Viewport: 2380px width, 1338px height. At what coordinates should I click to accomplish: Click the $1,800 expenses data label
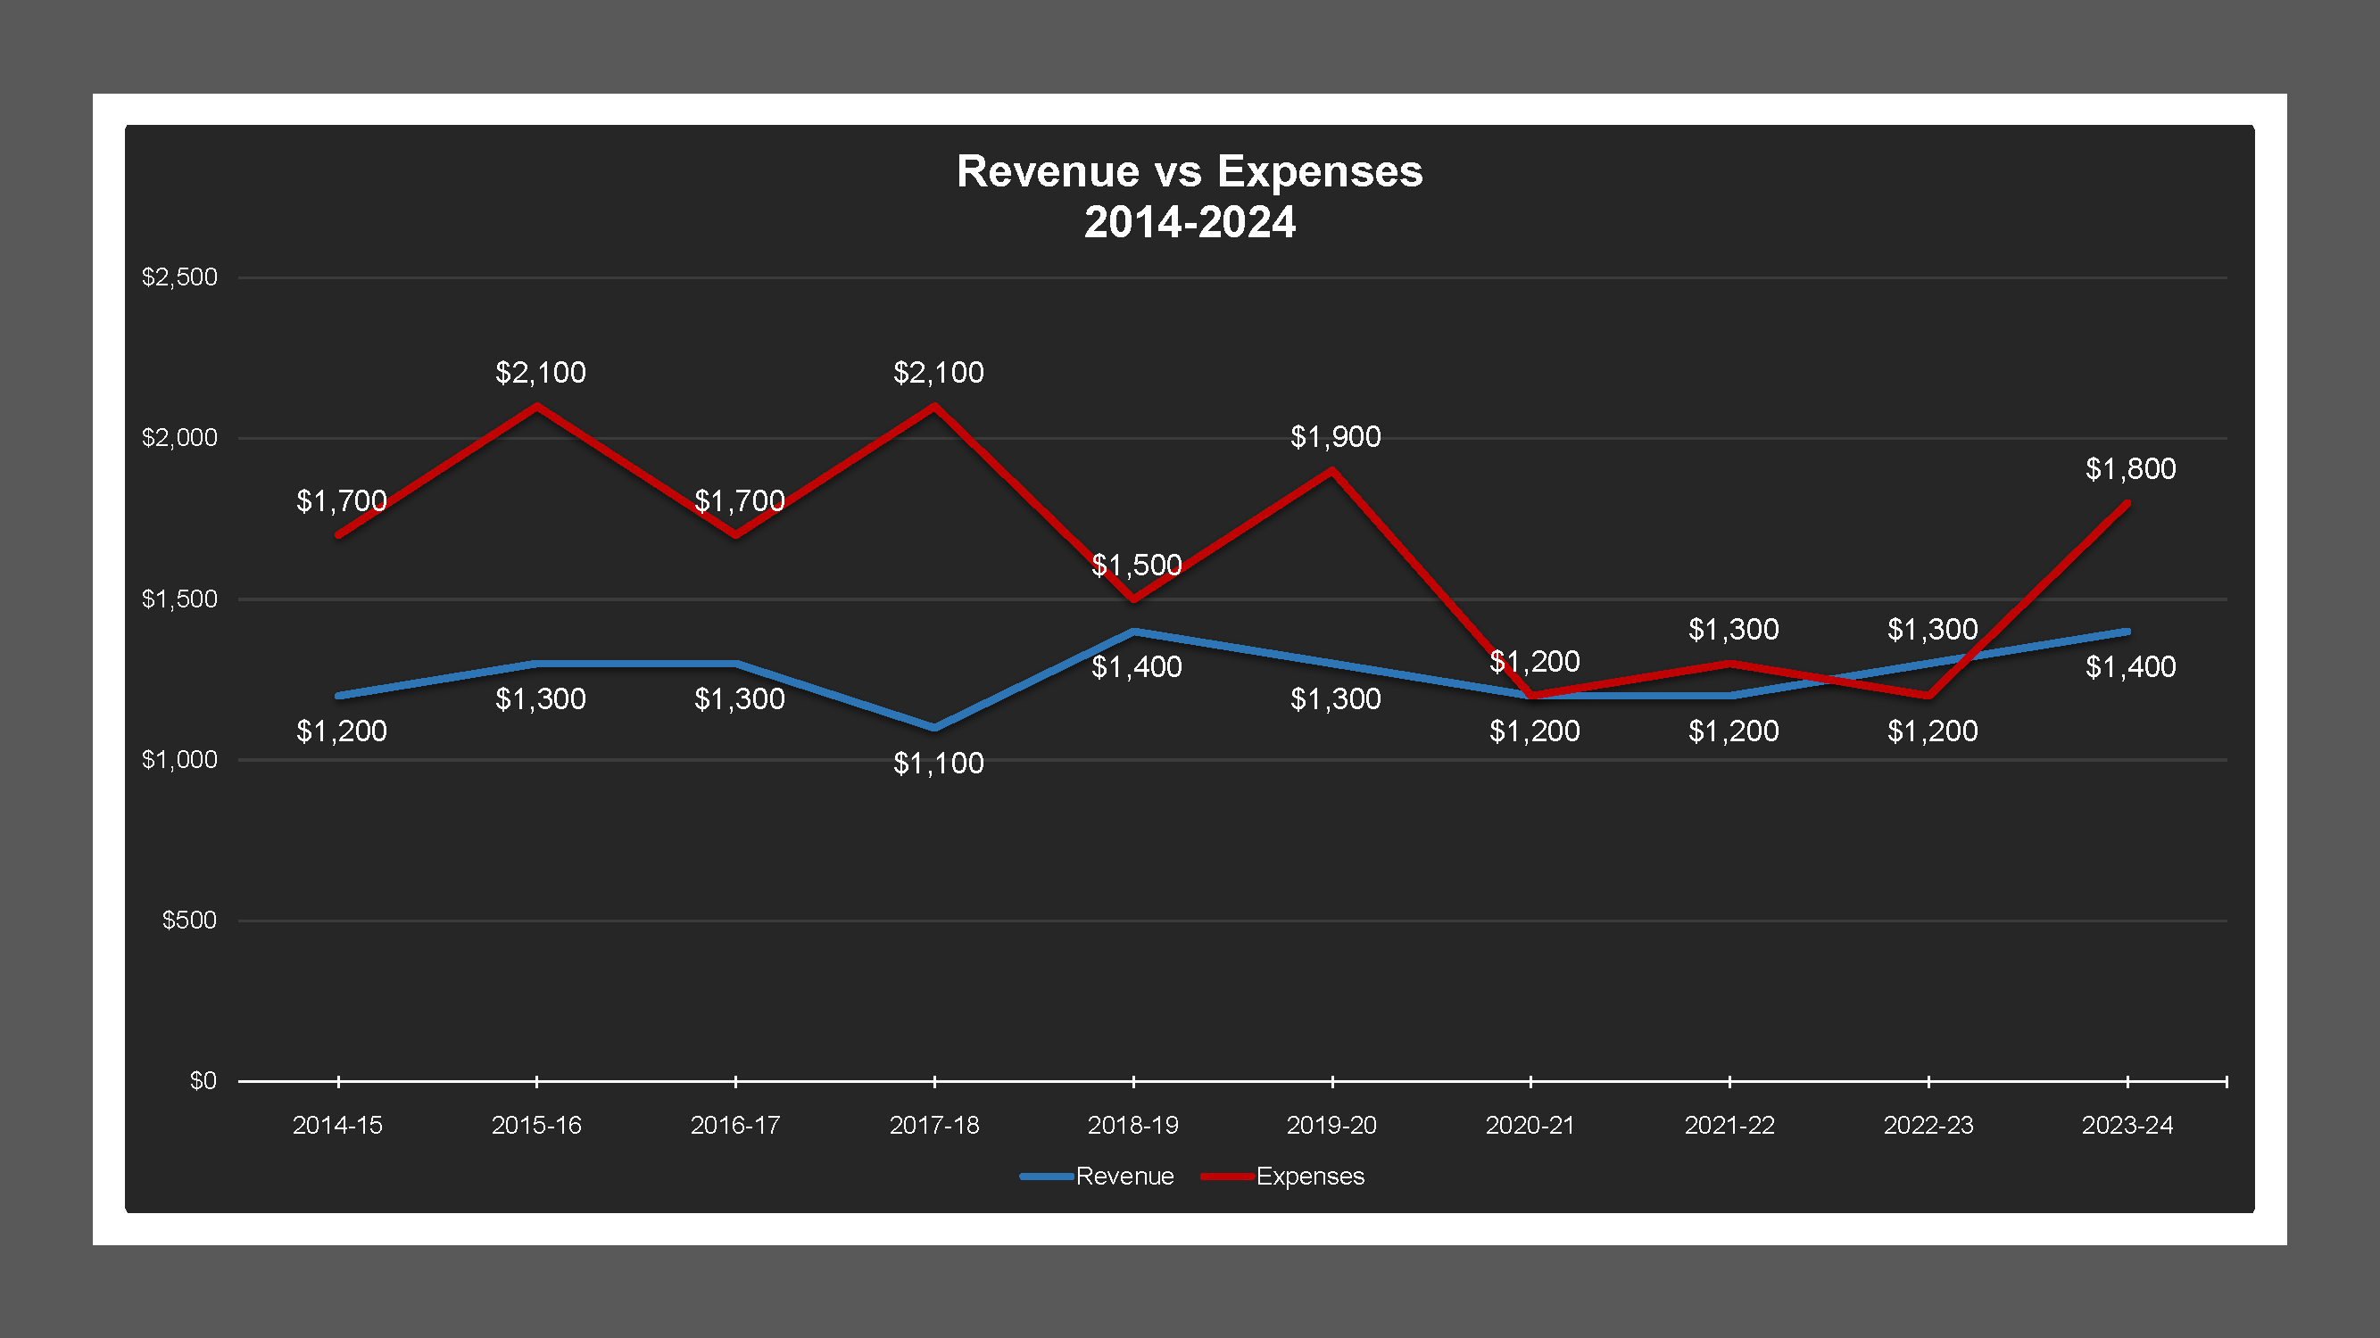[x=2131, y=469]
